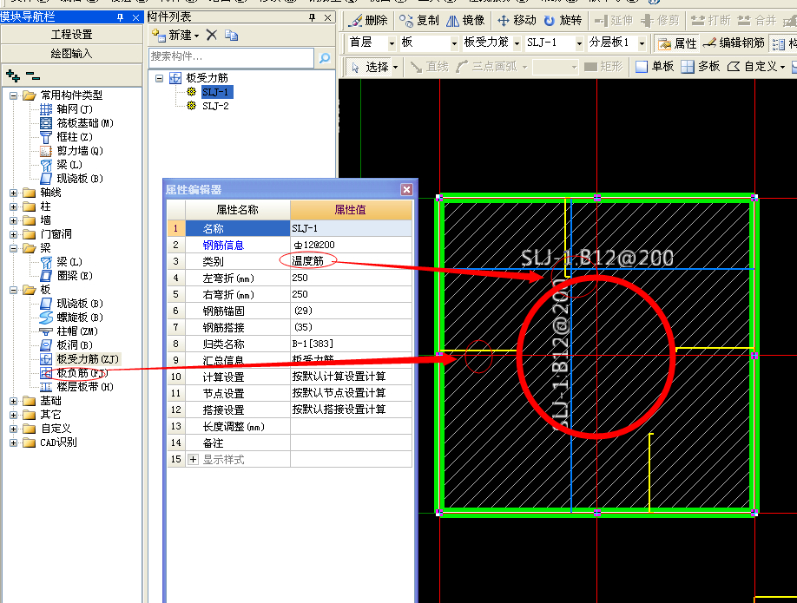Click the expand-all plus icon in navigation
The width and height of the screenshot is (797, 603).
(13, 76)
